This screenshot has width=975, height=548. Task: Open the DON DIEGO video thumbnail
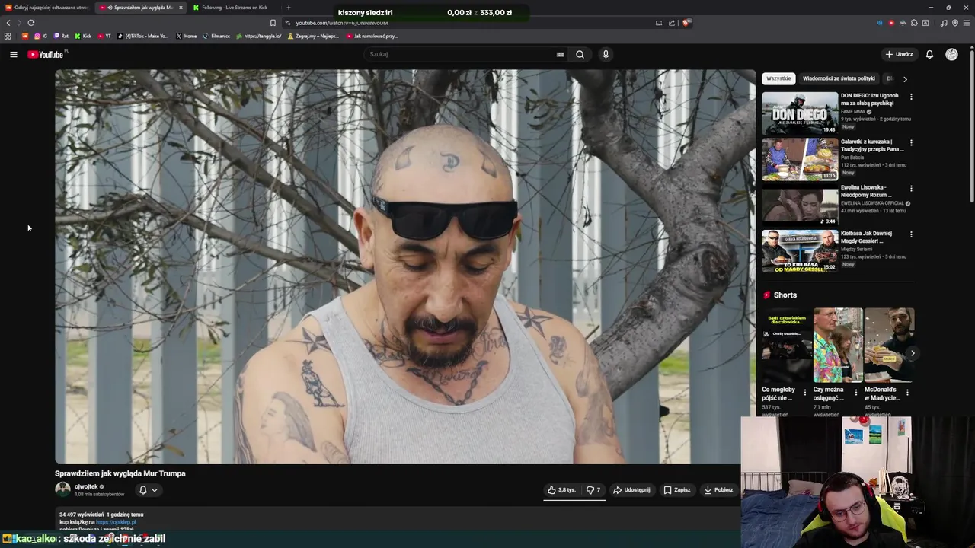[x=800, y=112]
